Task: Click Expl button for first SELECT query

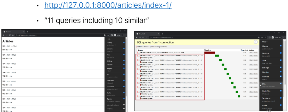Action: tap(256, 53)
